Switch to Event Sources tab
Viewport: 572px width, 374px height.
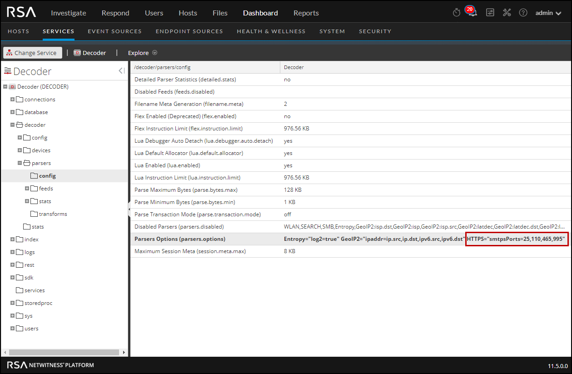point(114,31)
